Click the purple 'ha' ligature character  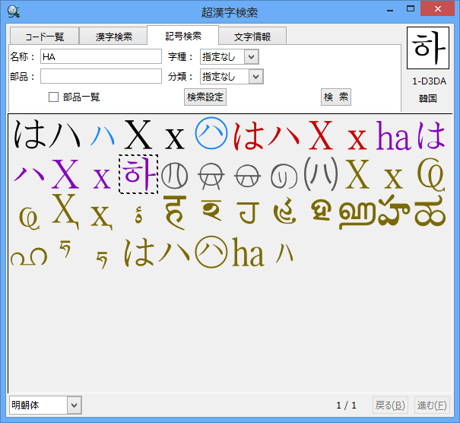point(393,136)
